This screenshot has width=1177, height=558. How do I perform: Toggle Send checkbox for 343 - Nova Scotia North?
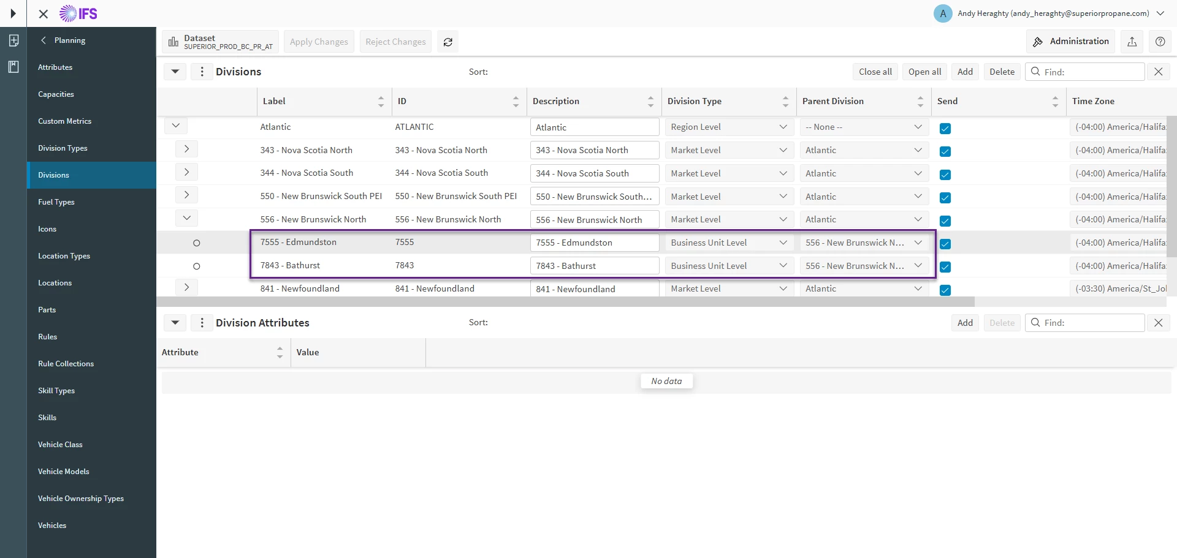tap(945, 151)
